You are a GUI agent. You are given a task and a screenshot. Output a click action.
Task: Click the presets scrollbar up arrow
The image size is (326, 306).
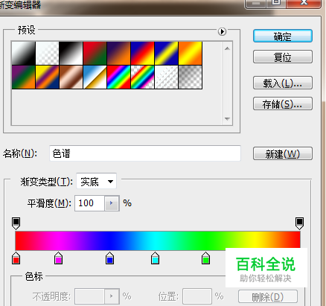tap(227, 48)
